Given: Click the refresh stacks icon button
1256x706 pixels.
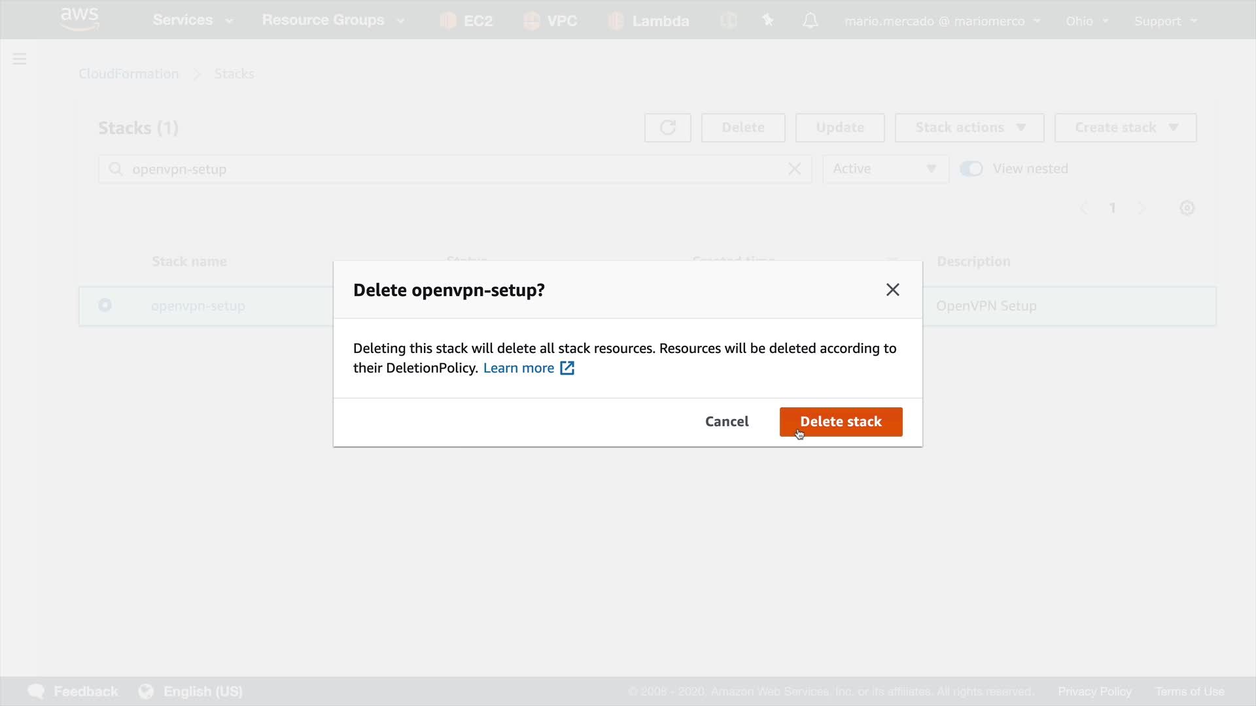Looking at the screenshot, I should click(x=667, y=127).
